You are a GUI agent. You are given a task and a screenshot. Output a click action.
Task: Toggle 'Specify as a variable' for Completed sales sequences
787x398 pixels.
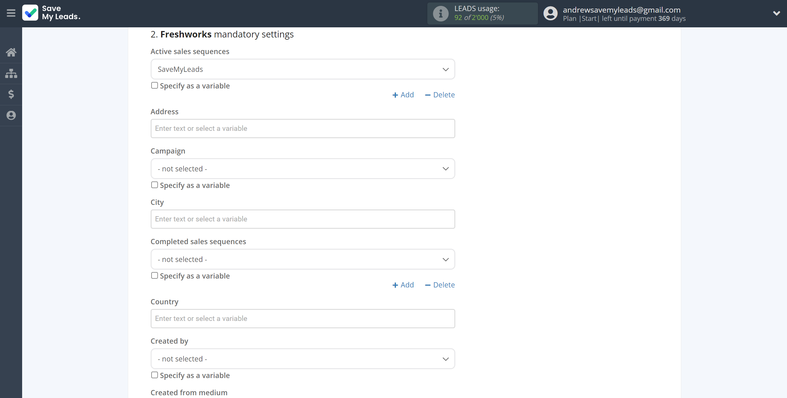coord(154,275)
